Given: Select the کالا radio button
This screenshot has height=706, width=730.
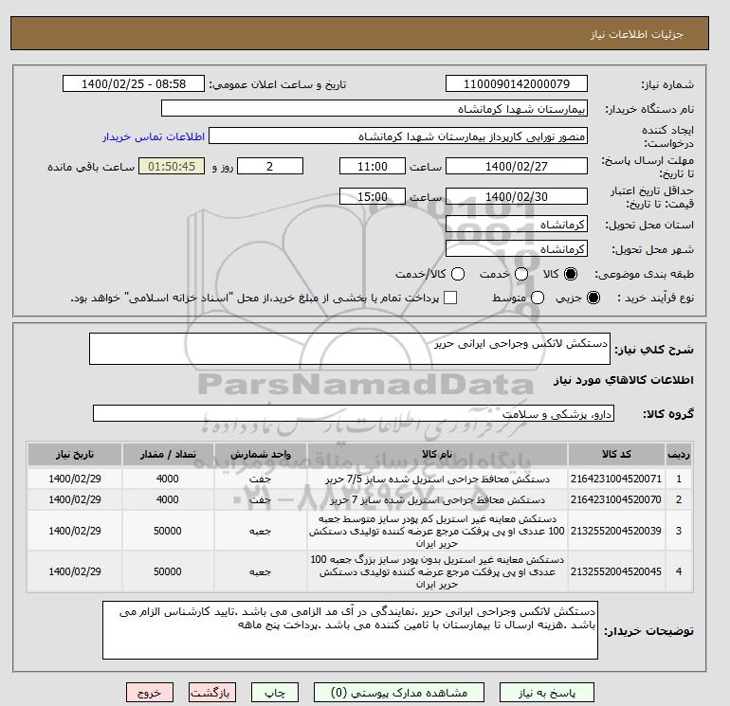Looking at the screenshot, I should coord(571,274).
